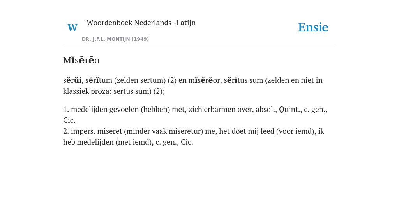
Task: Click the word sĕrŭi in conjugation line
Action: (72, 80)
